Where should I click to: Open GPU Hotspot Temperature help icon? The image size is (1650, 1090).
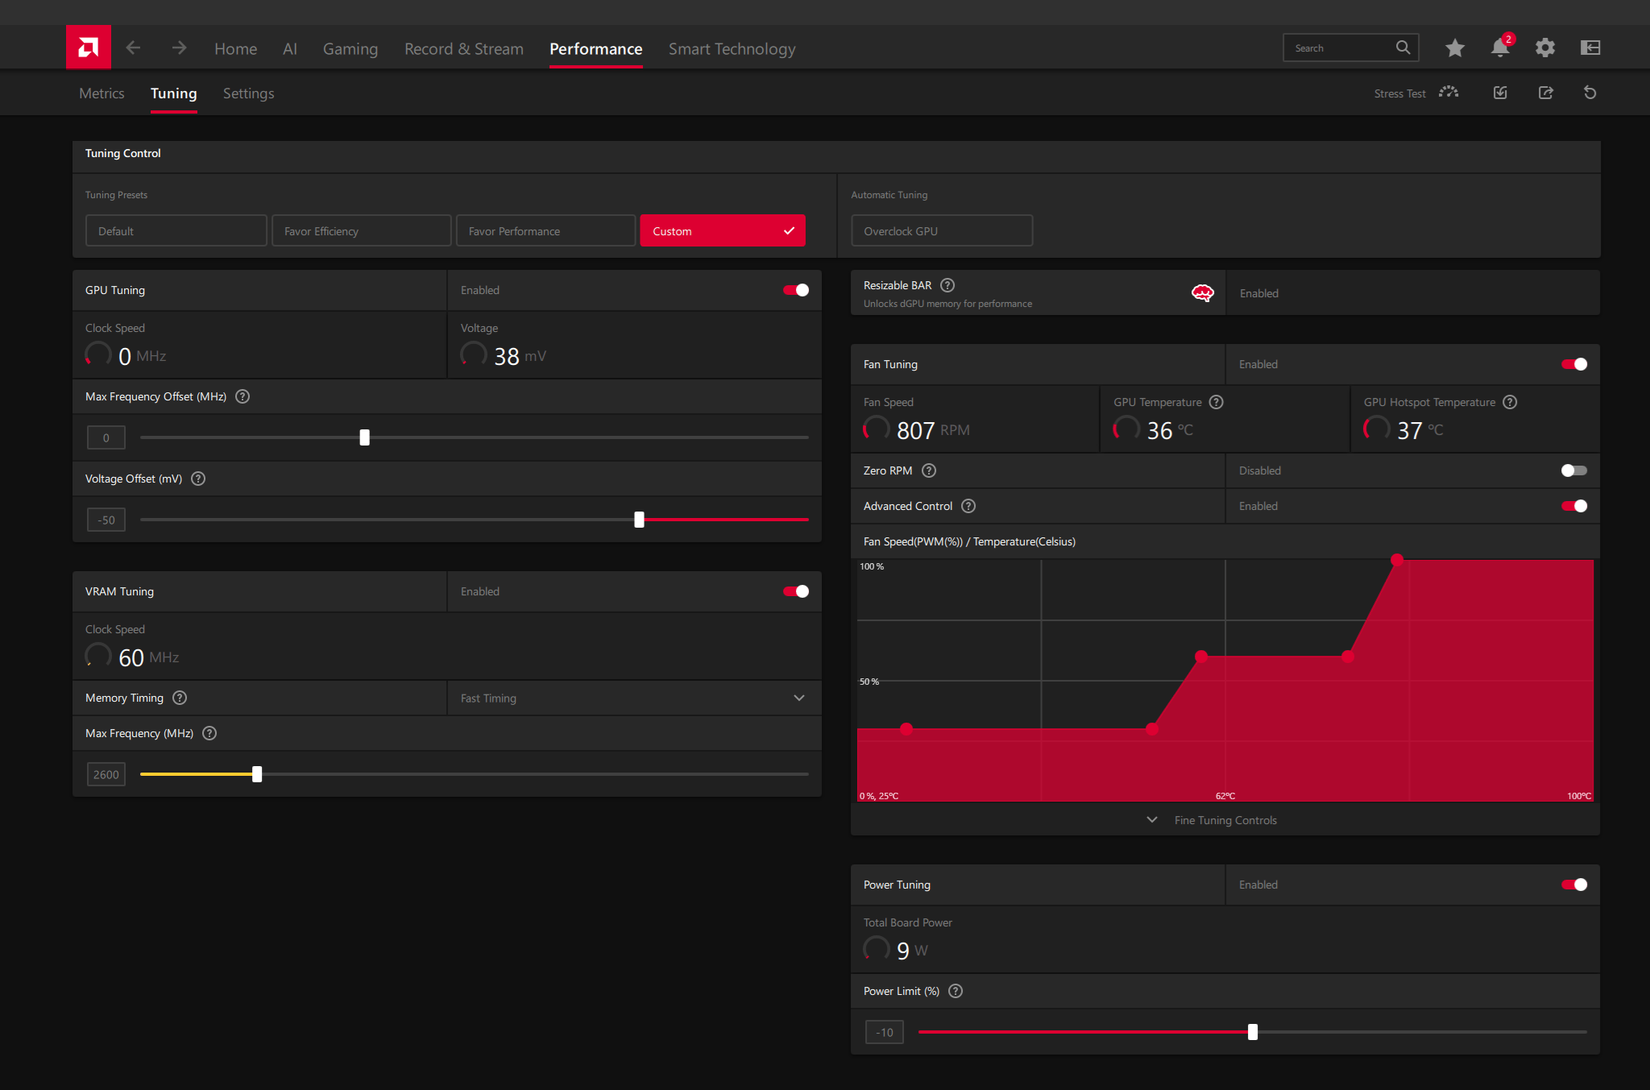coord(1511,402)
